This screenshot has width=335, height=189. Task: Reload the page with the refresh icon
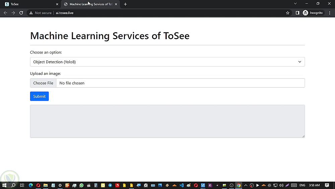click(x=21, y=13)
